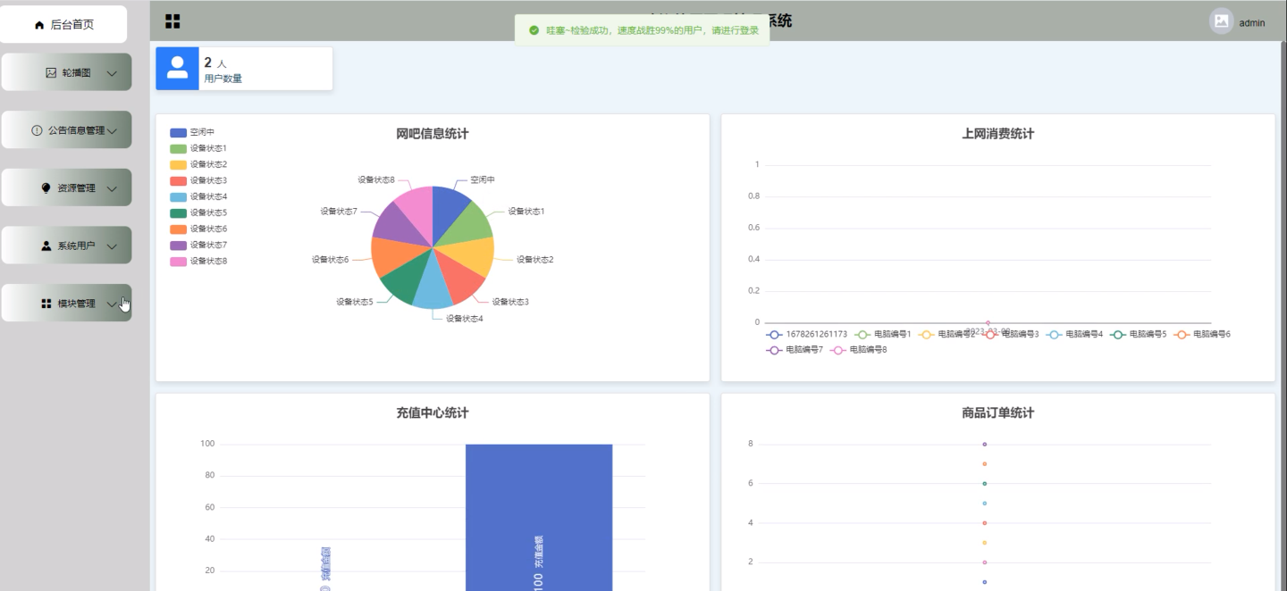Expand the 模块管理 menu chevron
The height and width of the screenshot is (591, 1287).
112,304
